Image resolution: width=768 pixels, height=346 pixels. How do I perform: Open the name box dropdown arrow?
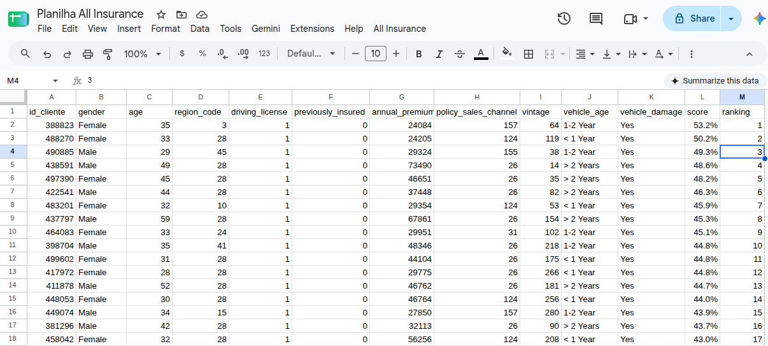[x=55, y=81]
